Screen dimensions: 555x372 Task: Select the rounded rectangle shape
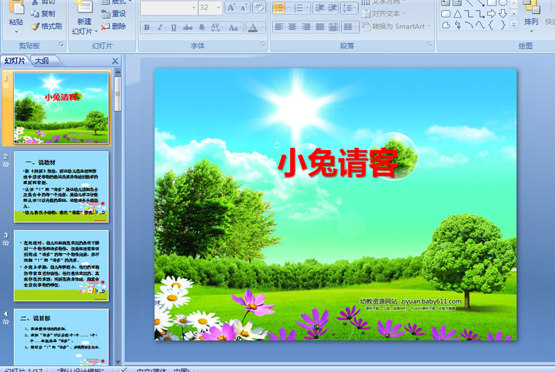coord(446,14)
